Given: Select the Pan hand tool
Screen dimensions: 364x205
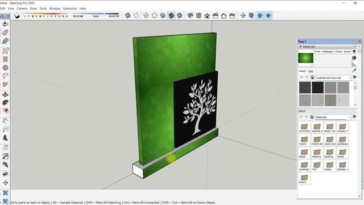Looking at the screenshot, I should click(5, 147).
